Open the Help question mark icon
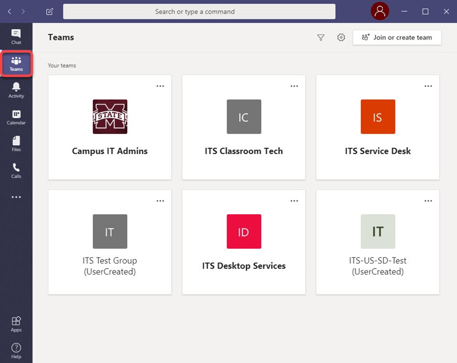The image size is (457, 363). coord(16,351)
